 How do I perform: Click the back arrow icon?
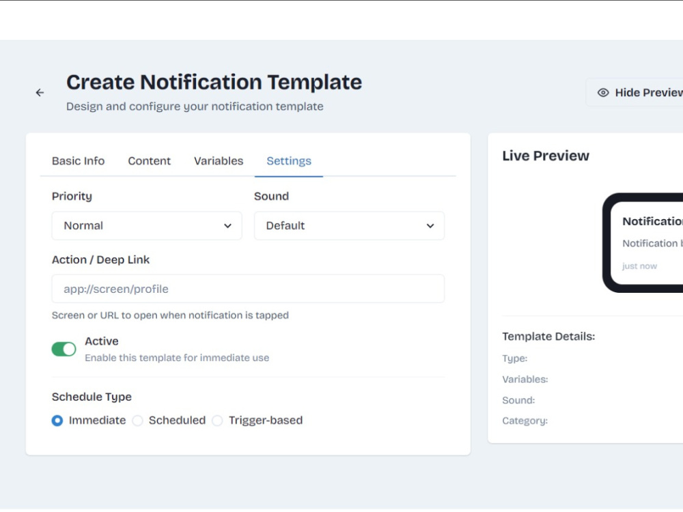[x=40, y=92]
